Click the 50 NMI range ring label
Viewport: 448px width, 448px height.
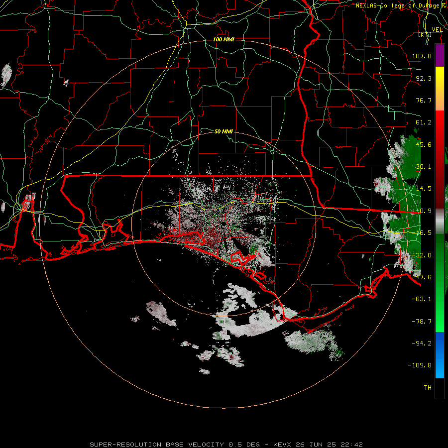[224, 131]
